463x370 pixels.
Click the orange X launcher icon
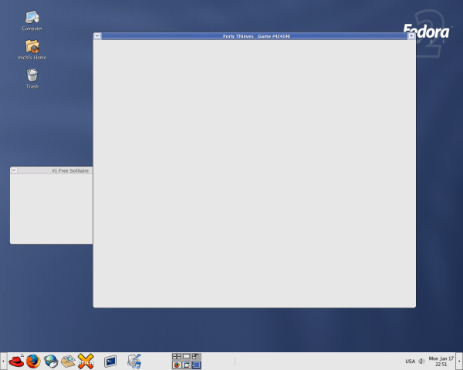(x=86, y=361)
